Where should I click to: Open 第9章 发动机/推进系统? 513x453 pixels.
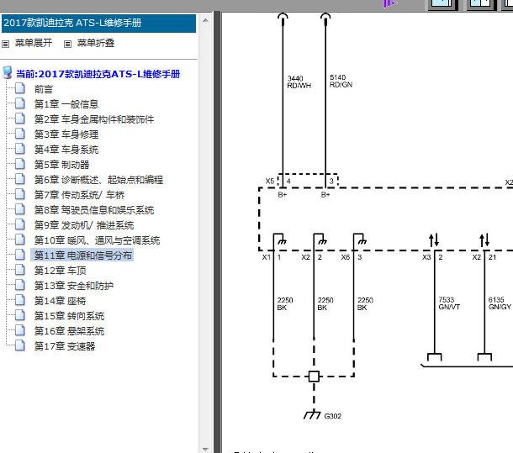click(84, 225)
